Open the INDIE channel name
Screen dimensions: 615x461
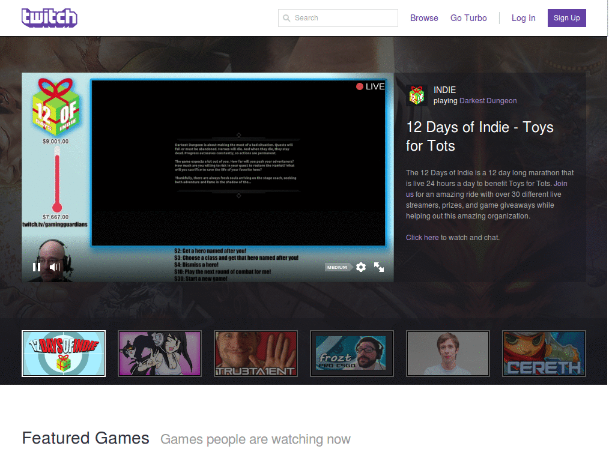pyautogui.click(x=445, y=90)
